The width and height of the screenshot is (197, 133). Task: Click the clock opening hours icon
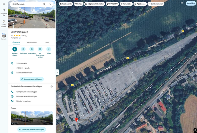pyautogui.click(x=12, y=96)
